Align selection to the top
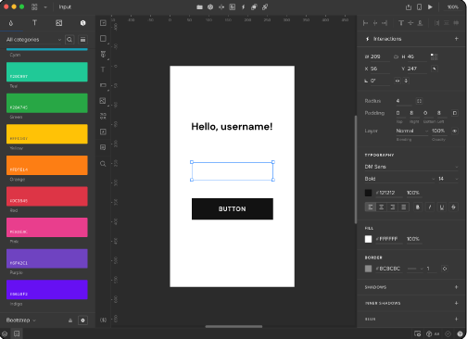The image size is (467, 339). coord(401,23)
